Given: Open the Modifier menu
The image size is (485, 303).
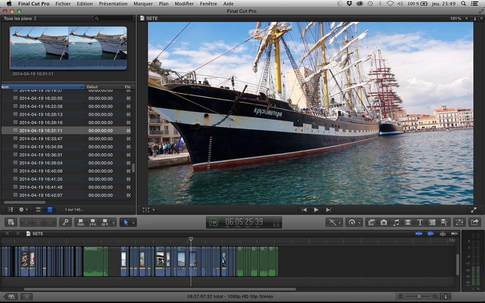Looking at the screenshot, I should pyautogui.click(x=184, y=4).
